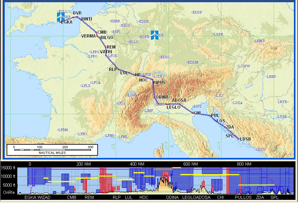Click the 400 NM distance marker

coord(137,164)
